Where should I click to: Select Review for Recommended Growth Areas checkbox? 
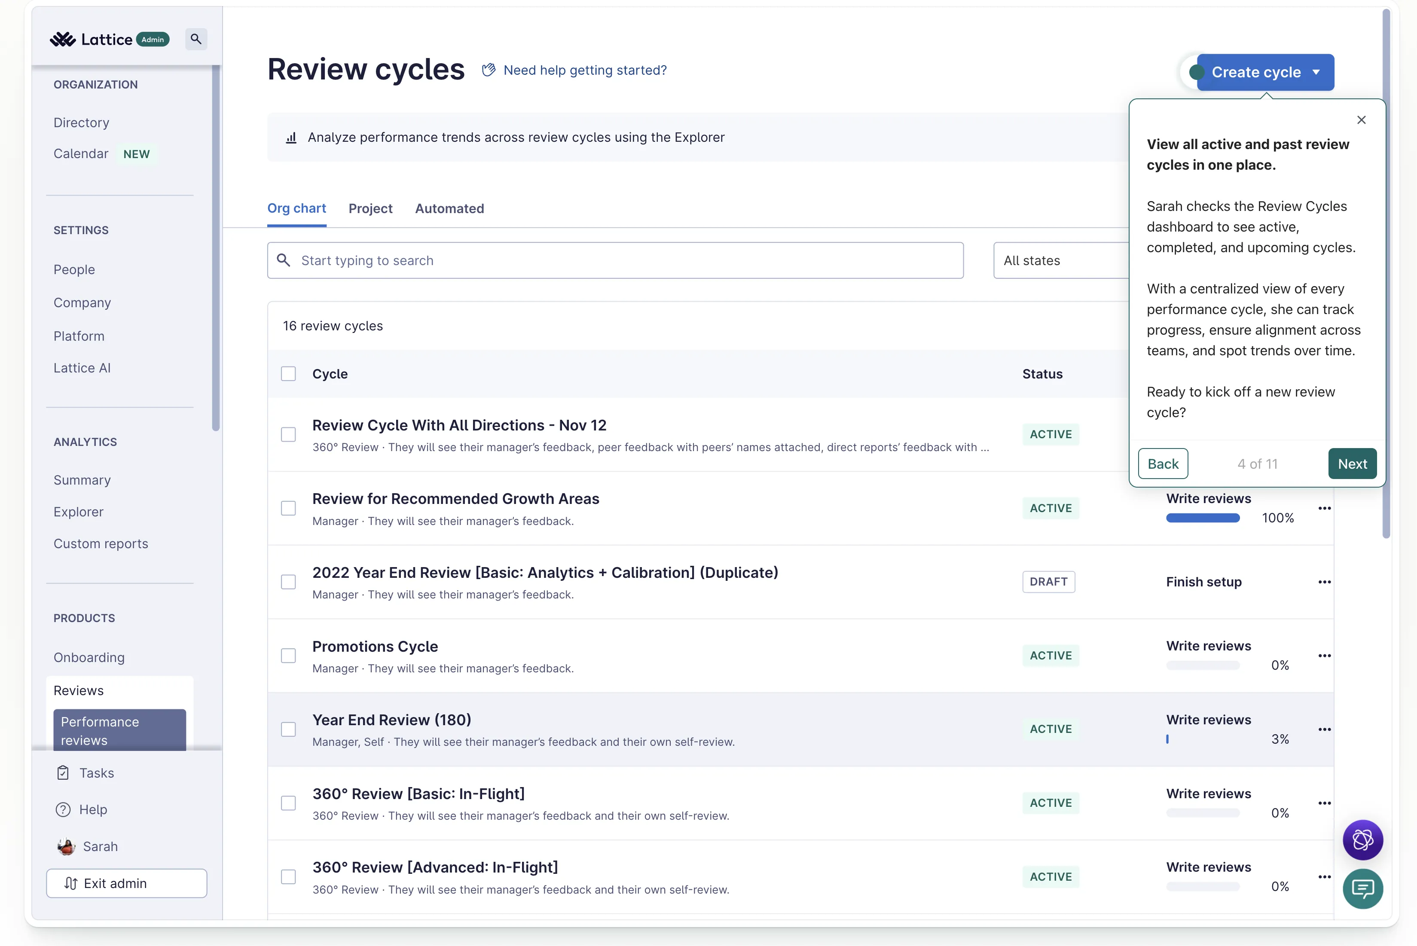[x=288, y=508]
